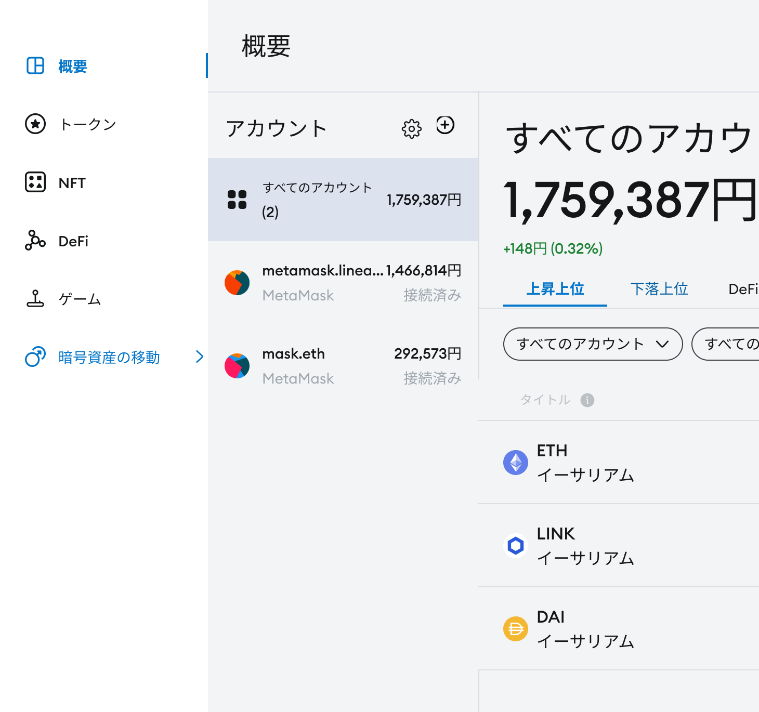
Task: Open the second filter dropdown beside accounts
Action: pyautogui.click(x=733, y=344)
